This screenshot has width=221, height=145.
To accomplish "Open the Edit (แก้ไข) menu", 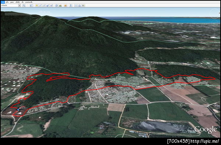I will tap(7, 2).
